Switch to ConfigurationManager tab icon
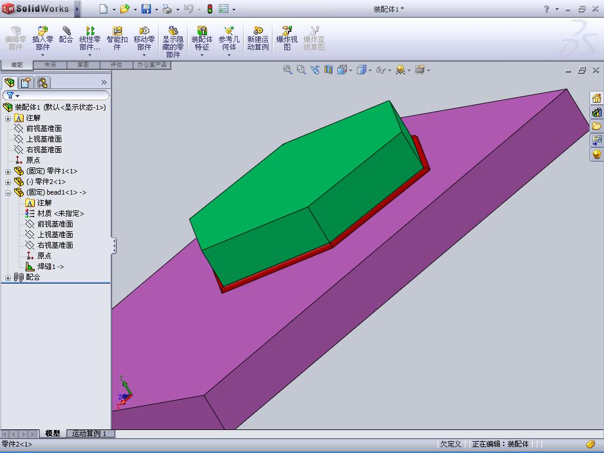Image resolution: width=604 pixels, height=453 pixels. (x=42, y=82)
